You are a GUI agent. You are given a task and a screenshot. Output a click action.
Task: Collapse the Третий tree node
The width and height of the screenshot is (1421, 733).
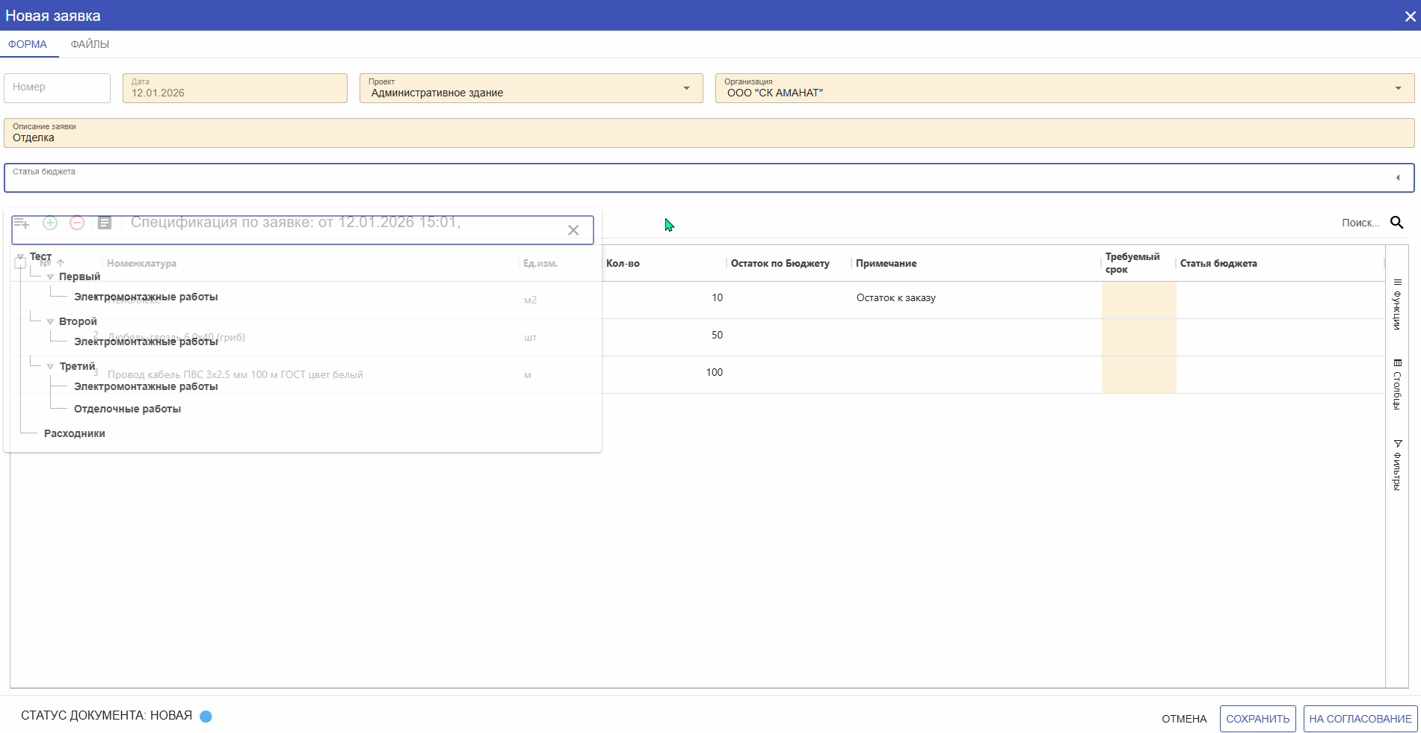pyautogui.click(x=50, y=367)
